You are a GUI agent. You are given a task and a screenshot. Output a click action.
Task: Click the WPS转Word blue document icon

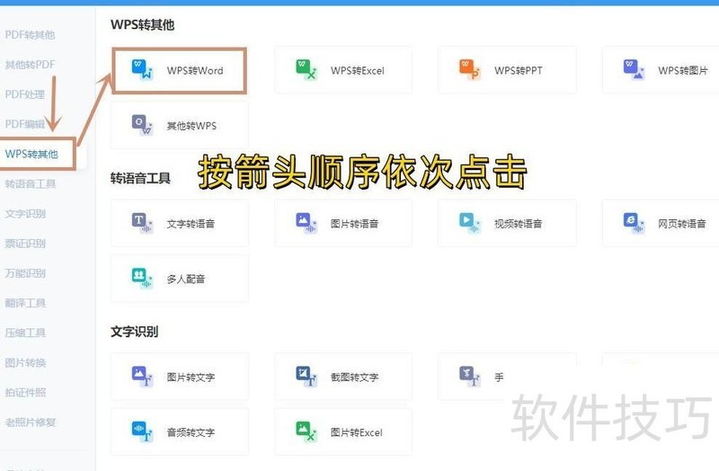(142, 69)
